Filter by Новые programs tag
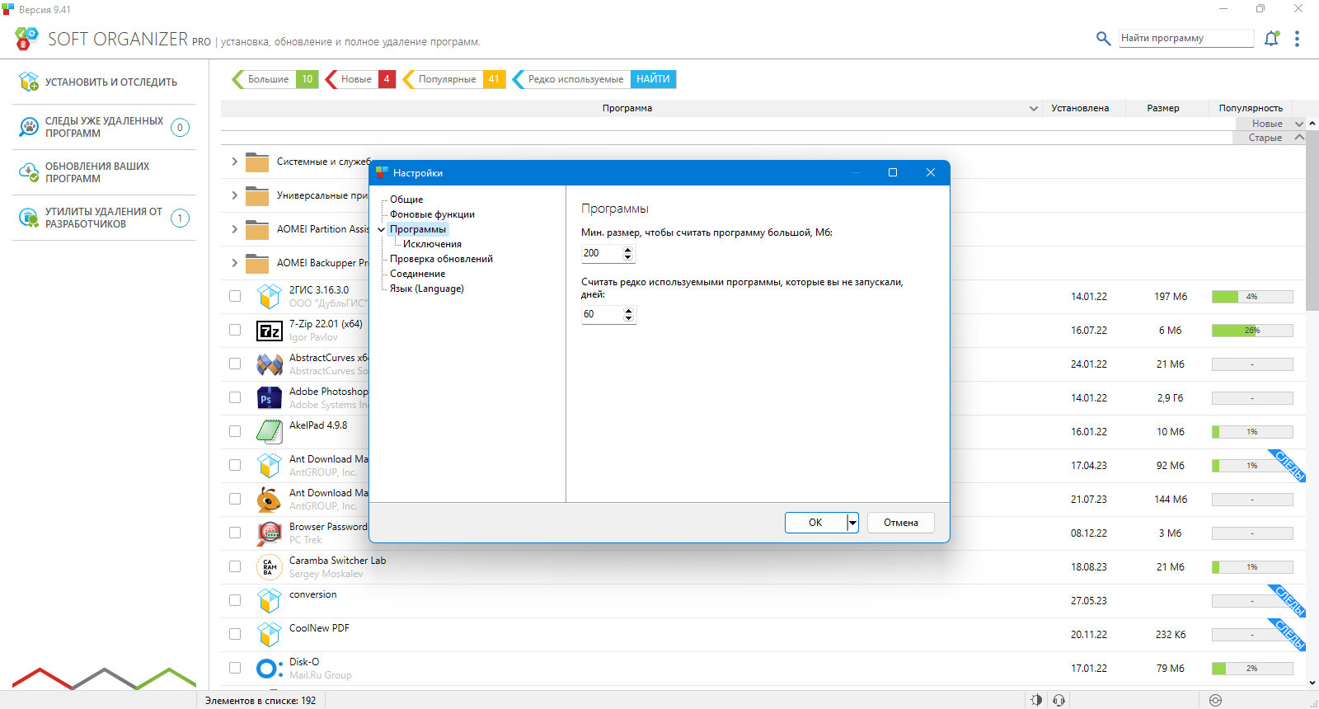Screen dimensions: 1319x709 360,79
